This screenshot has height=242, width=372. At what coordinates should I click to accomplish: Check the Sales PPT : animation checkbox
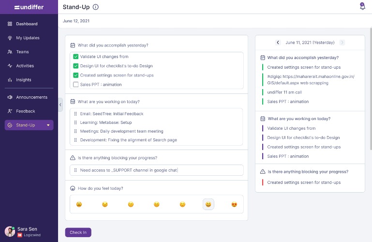tap(75, 85)
